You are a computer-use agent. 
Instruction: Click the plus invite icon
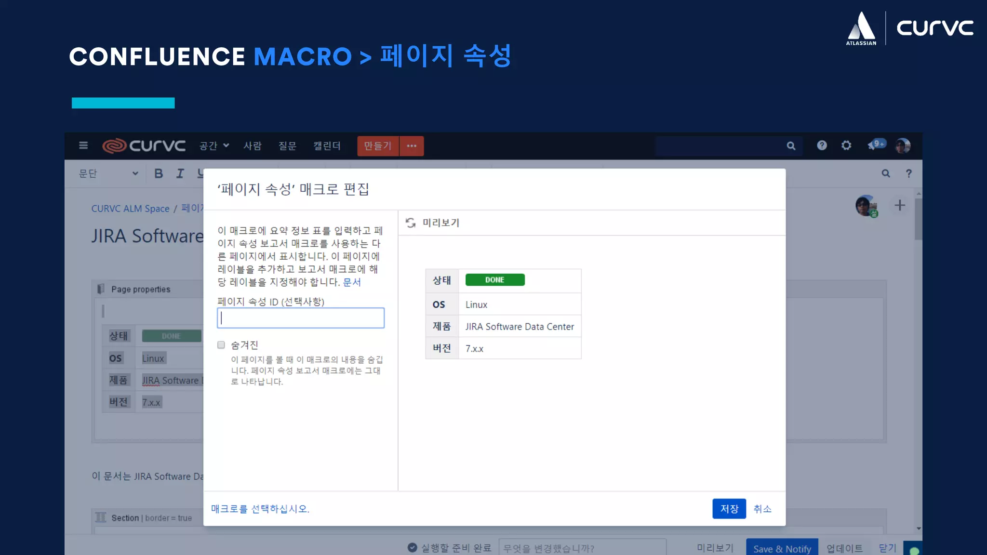click(900, 205)
